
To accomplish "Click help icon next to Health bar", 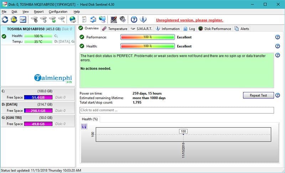I will 278,46.
